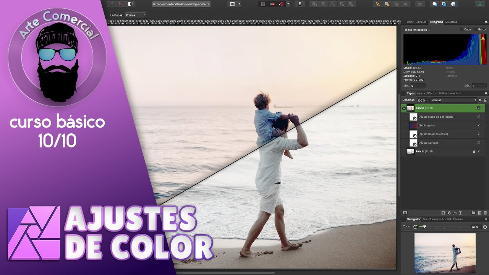This screenshot has height=275, width=489.
Task: Click the histogram Máx. input field
Action: pyautogui.click(x=479, y=86)
